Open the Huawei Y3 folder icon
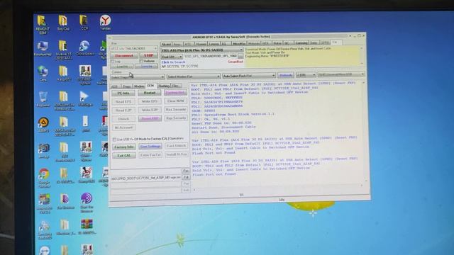Viewport: 454px width, 255px height. click(x=63, y=50)
